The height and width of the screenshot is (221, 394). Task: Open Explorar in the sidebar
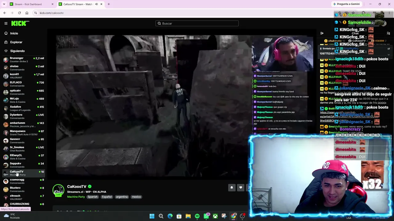coord(16,42)
